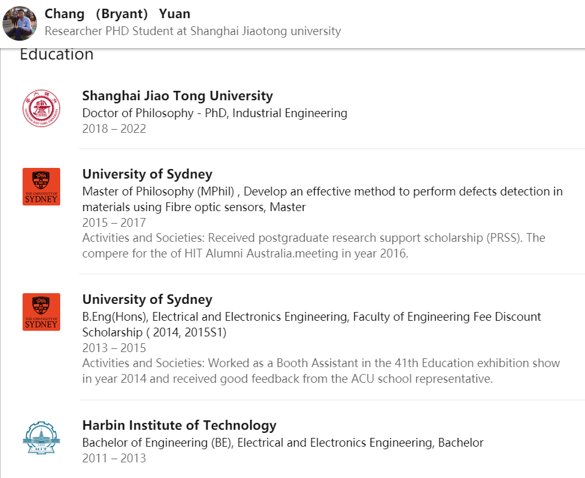Click the 2018 – 2022 date range

[114, 128]
